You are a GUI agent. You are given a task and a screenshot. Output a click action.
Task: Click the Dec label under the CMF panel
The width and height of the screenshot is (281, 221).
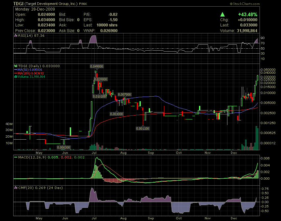pos(234,218)
